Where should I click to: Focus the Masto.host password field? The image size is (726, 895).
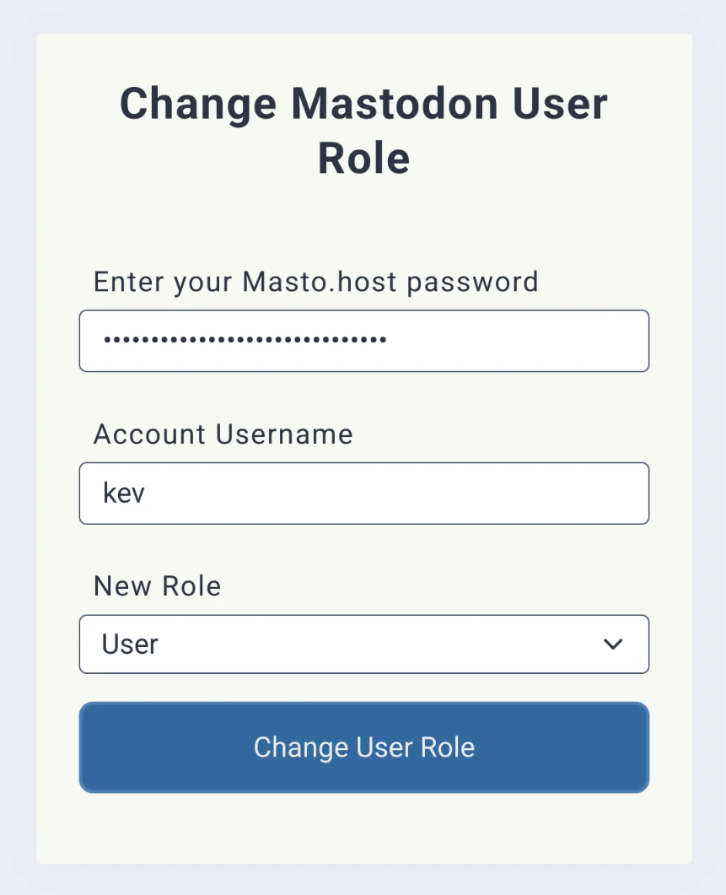pos(363,341)
